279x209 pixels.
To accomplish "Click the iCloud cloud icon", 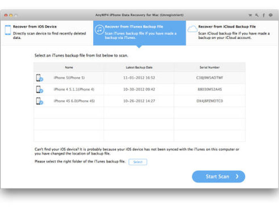I will click(x=192, y=29).
